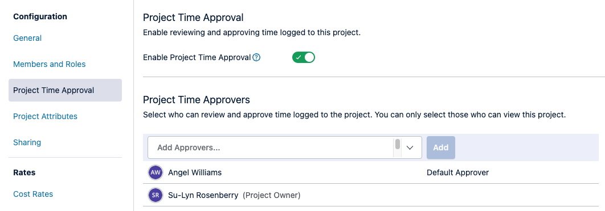The height and width of the screenshot is (211, 605).
Task: Open the General configuration page
Action: [x=27, y=38]
